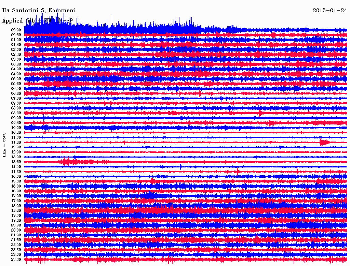Click the 00:00 time label
350x266 pixels.
[16, 30]
